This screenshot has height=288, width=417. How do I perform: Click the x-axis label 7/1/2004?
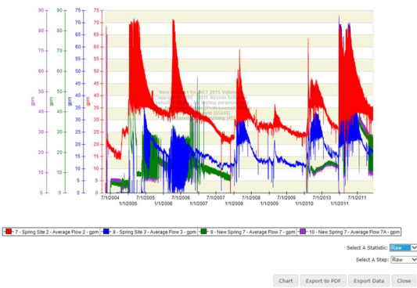click(x=110, y=198)
